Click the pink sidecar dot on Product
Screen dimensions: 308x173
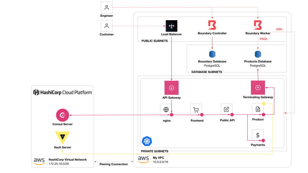point(263,115)
